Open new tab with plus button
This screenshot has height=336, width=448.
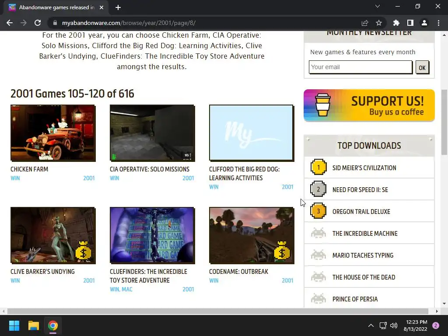click(x=118, y=7)
